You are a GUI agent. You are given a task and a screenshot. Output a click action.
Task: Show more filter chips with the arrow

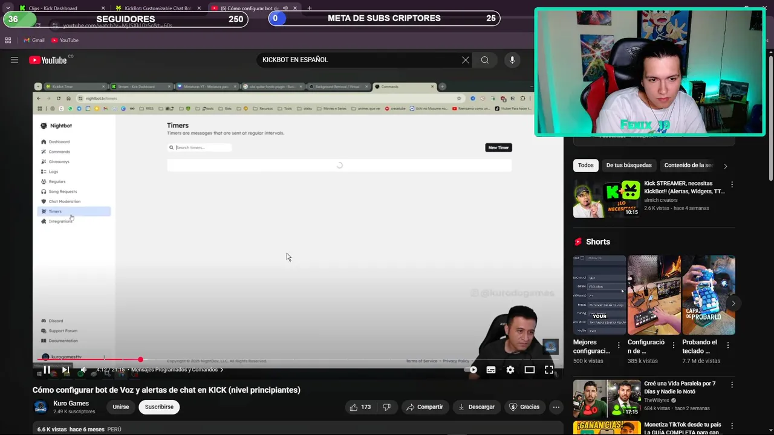[726, 166]
